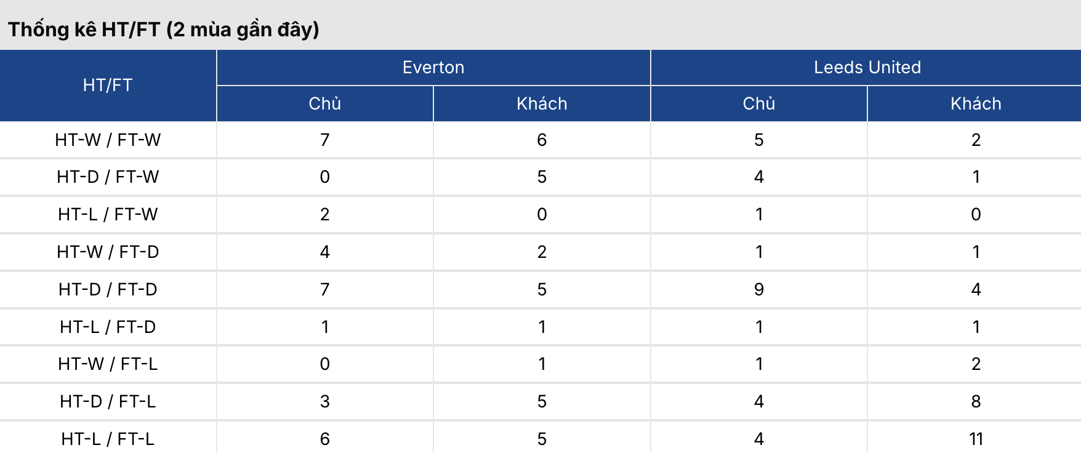1081x453 pixels.
Task: Click the Everton team column header
Action: pos(433,67)
